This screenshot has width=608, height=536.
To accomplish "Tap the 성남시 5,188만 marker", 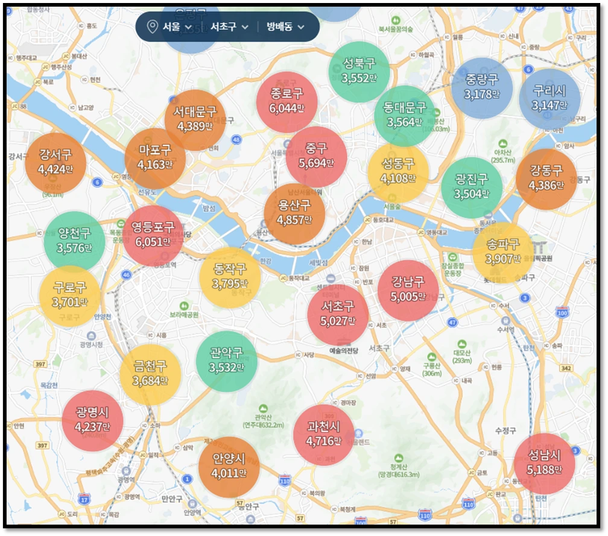I will tap(545, 464).
